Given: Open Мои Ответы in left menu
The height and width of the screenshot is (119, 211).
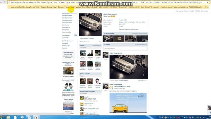Looking at the screenshot, I should (66, 30).
